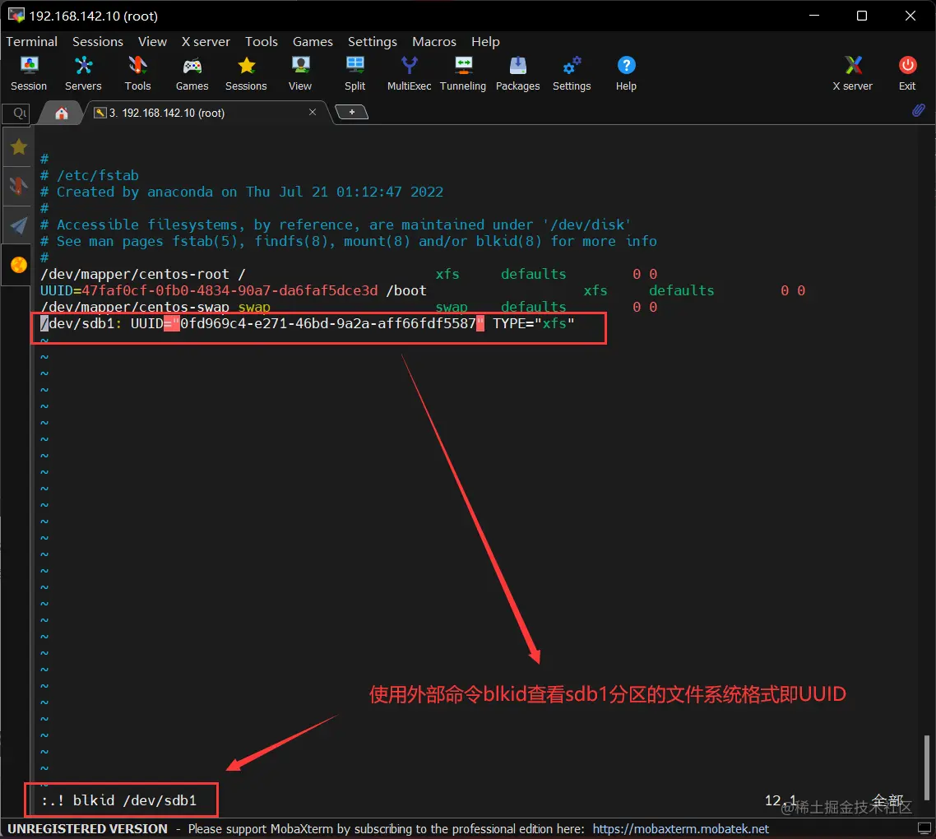
Task: Open the Settings menu
Action: click(373, 42)
